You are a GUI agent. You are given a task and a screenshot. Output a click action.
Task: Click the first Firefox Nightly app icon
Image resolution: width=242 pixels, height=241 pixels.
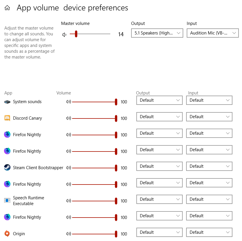tap(8, 134)
